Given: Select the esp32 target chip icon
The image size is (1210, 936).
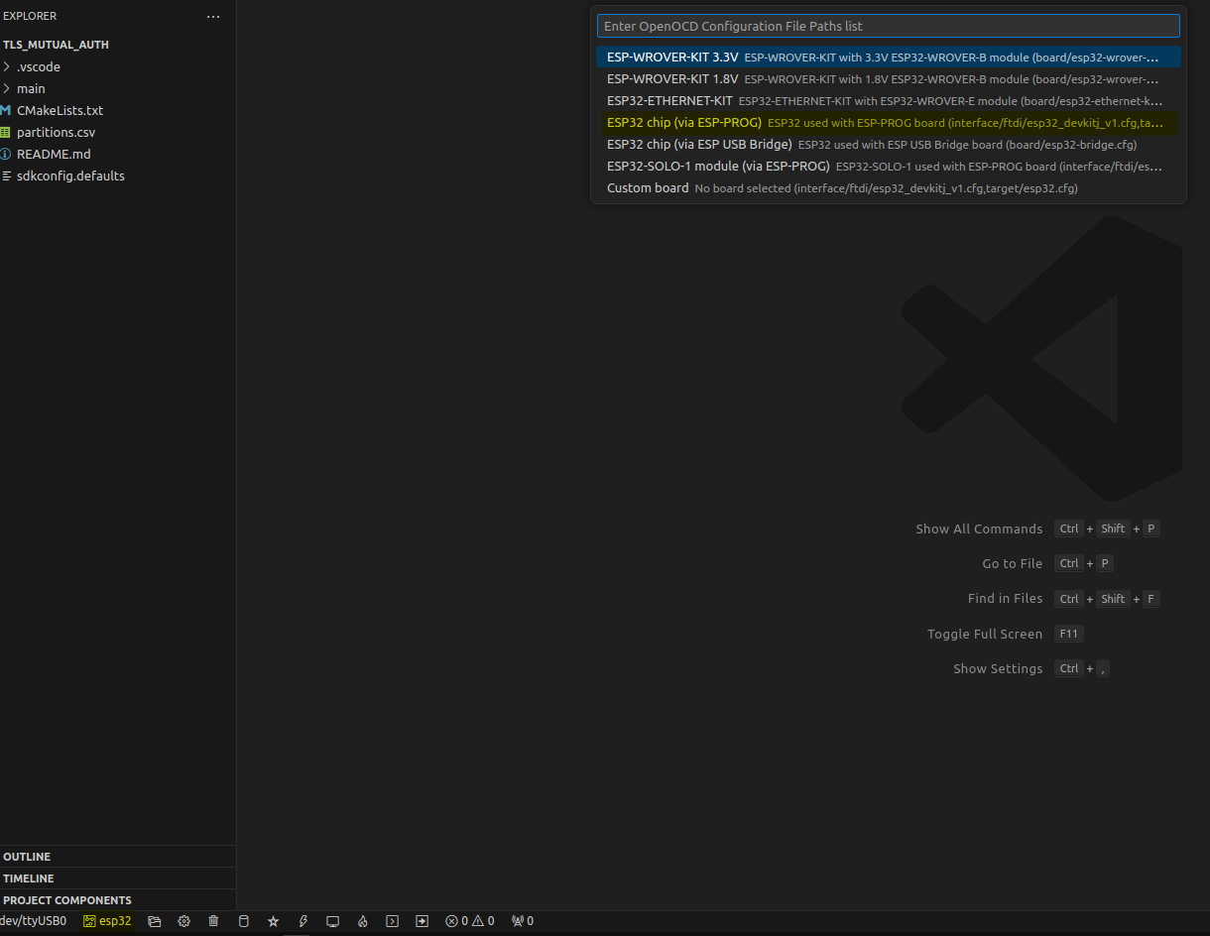Looking at the screenshot, I should point(107,921).
